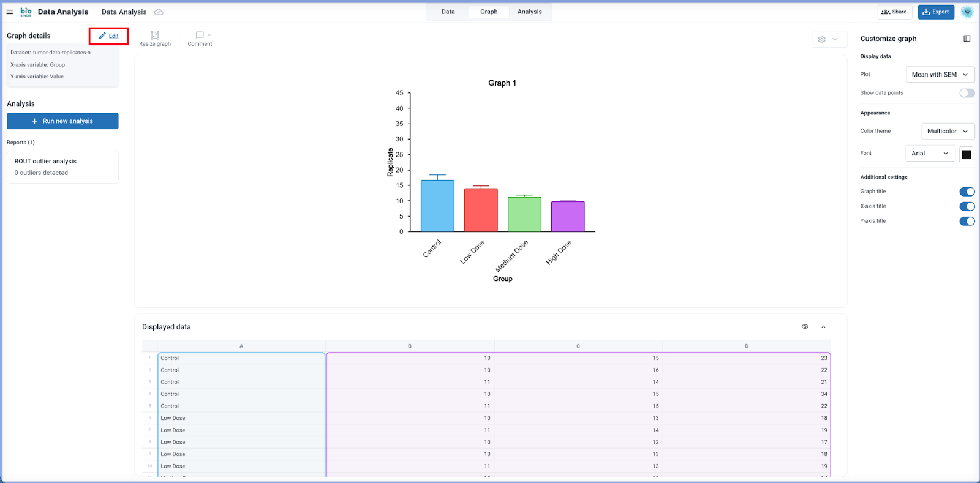This screenshot has width=980, height=483.
Task: Open the user profile avatar
Action: coord(967,12)
